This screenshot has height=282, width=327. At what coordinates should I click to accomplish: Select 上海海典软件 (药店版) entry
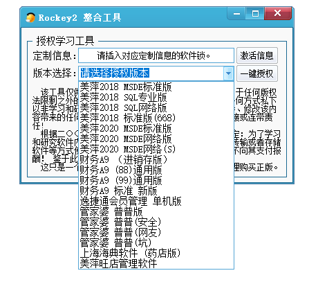pyautogui.click(x=156, y=254)
